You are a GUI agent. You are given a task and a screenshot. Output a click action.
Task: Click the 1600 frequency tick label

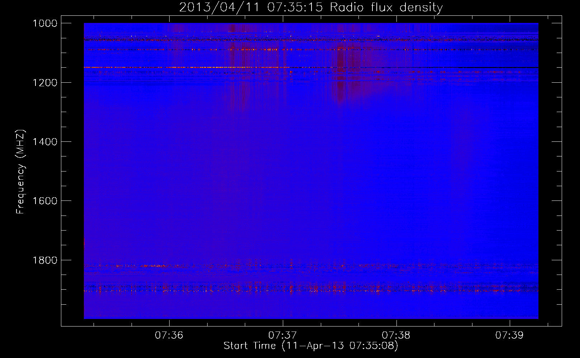pos(45,201)
